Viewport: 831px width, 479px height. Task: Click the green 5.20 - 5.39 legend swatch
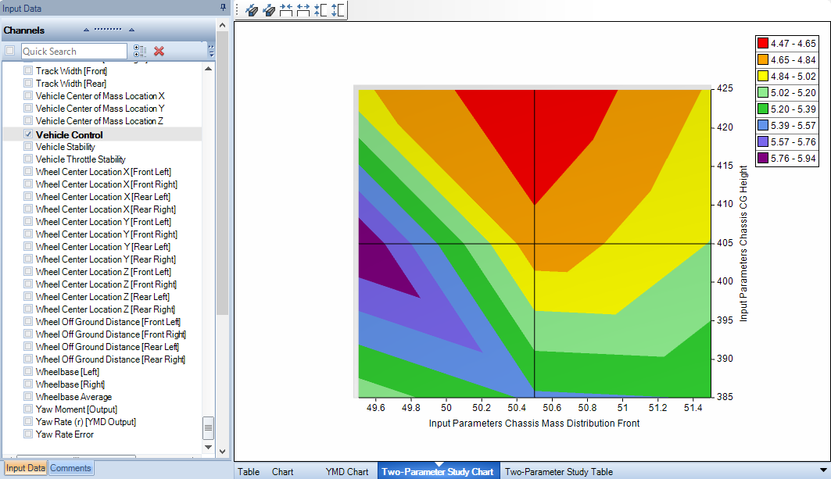tap(763, 109)
